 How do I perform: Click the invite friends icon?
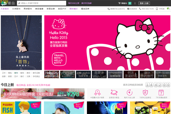(x=109, y=9)
